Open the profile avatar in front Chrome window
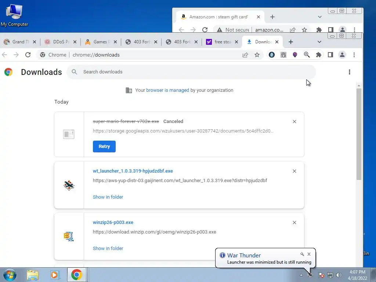Viewport: 376px width, 282px height. 342,55
